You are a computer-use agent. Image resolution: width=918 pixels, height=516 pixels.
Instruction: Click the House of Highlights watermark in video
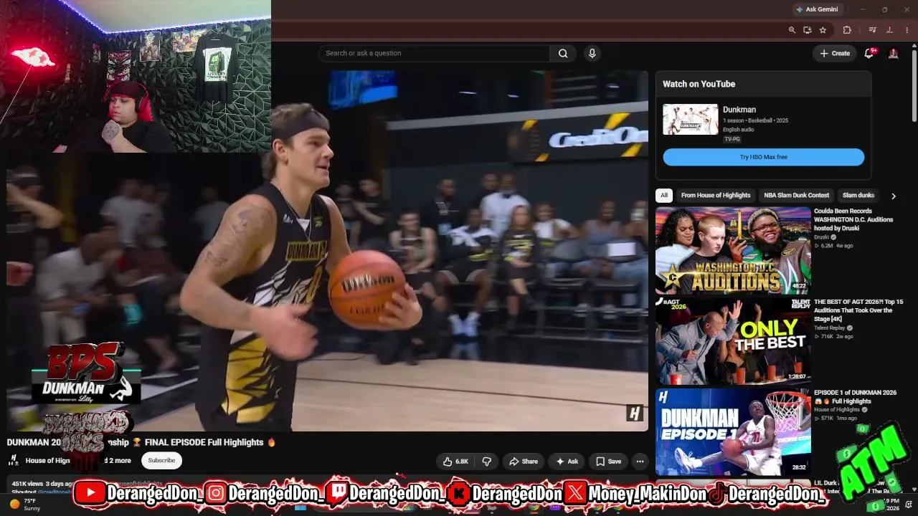635,414
